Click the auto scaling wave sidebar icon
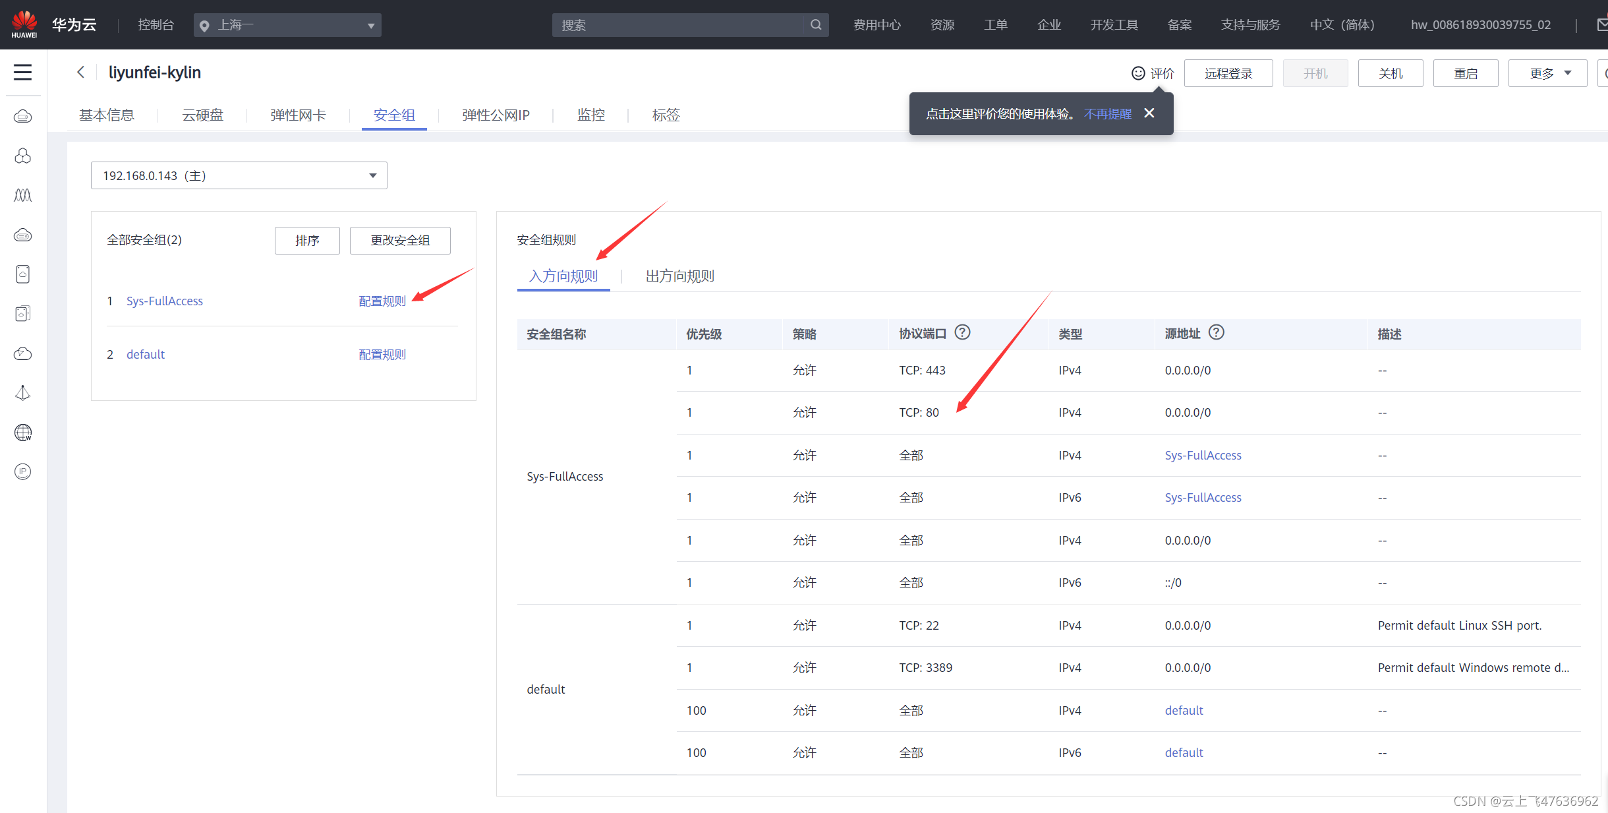This screenshot has width=1608, height=813. coord(23,195)
